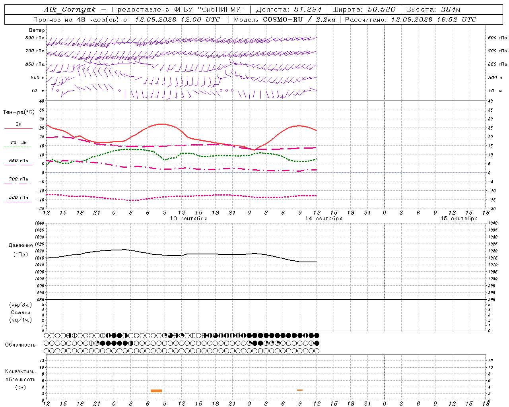This screenshot has height=407, width=509.
Task: Click the large orange convective cloud bar
Action: coord(156,391)
